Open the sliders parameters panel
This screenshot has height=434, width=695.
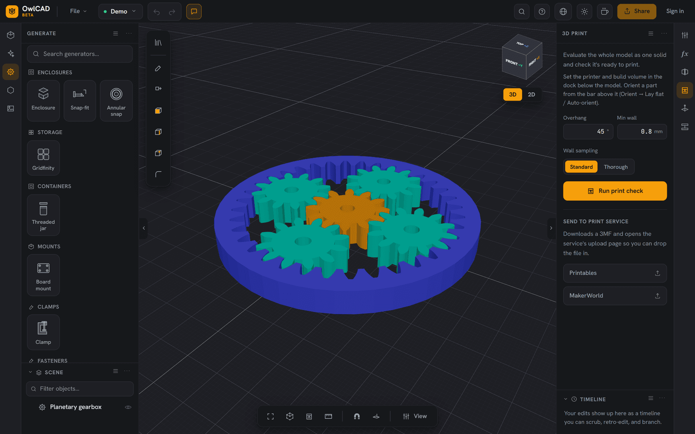[x=685, y=35]
